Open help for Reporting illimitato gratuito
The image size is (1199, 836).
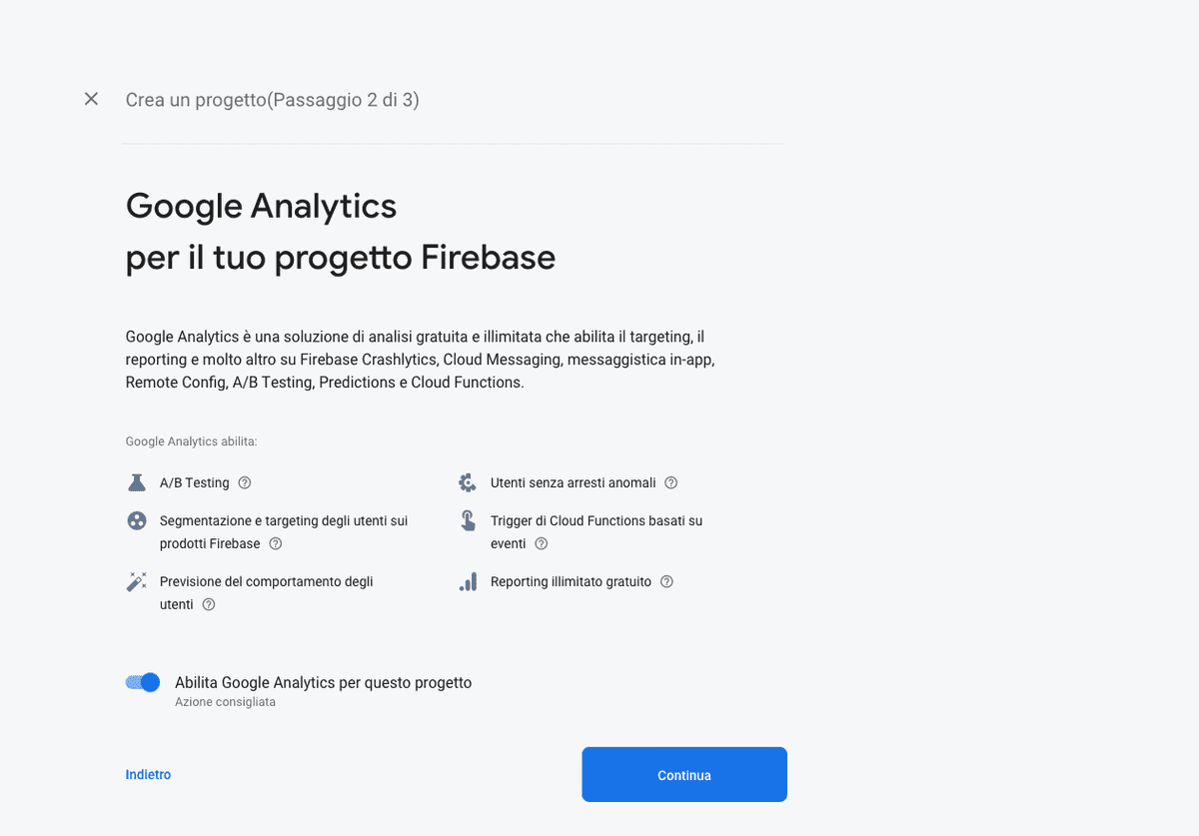[x=665, y=581]
